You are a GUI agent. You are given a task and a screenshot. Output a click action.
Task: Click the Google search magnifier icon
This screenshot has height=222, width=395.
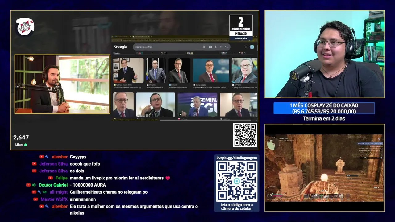(226, 47)
